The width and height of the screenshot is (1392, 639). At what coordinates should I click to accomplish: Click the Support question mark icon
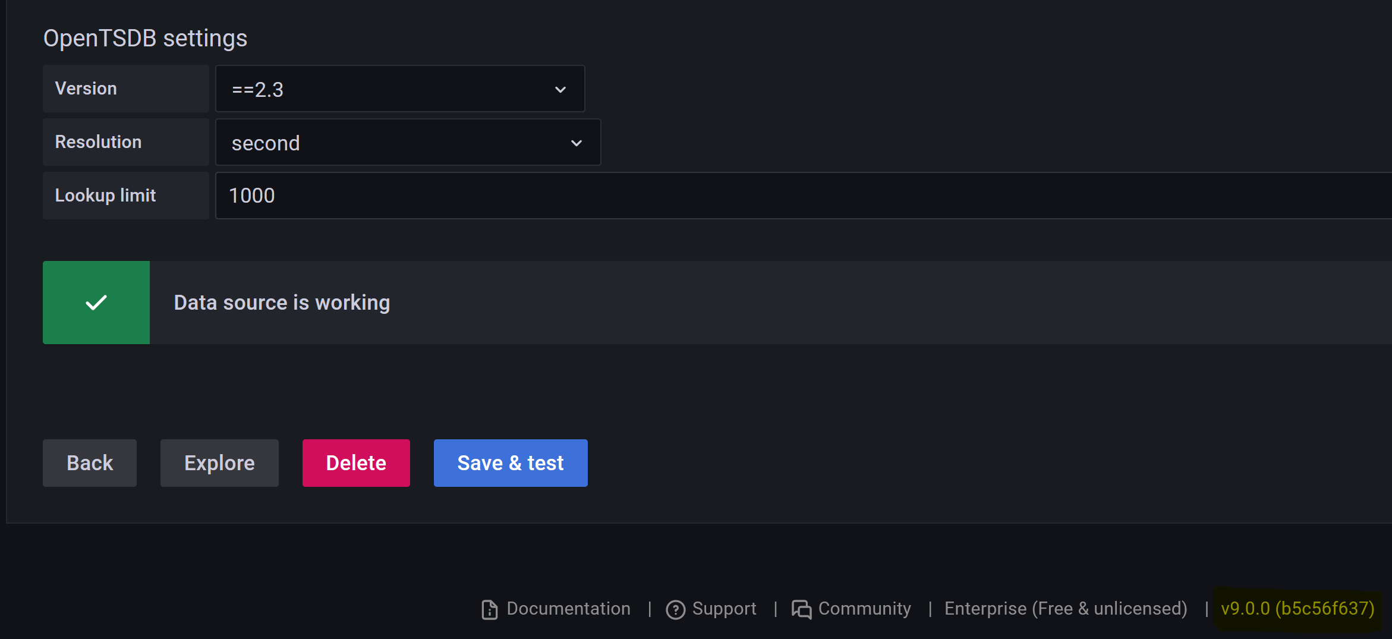click(676, 609)
